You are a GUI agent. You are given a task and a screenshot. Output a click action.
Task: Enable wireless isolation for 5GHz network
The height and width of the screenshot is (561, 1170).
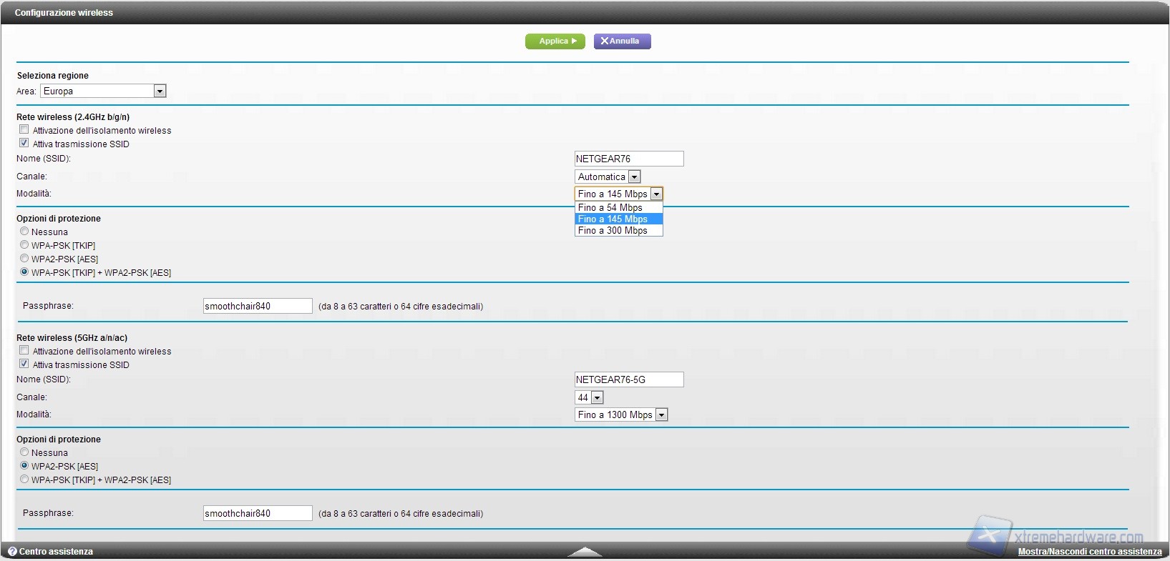pyautogui.click(x=24, y=350)
